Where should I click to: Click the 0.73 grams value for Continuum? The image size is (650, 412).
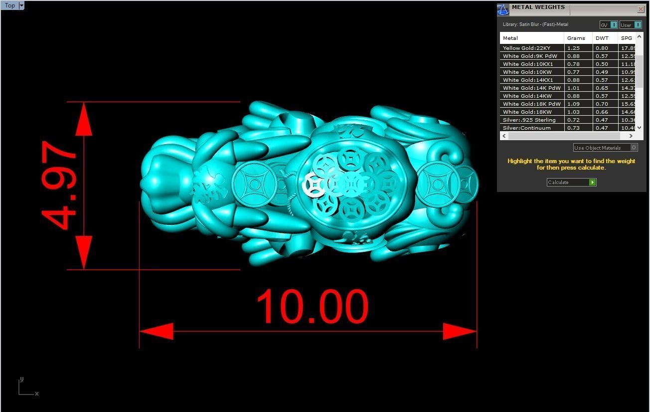point(573,128)
